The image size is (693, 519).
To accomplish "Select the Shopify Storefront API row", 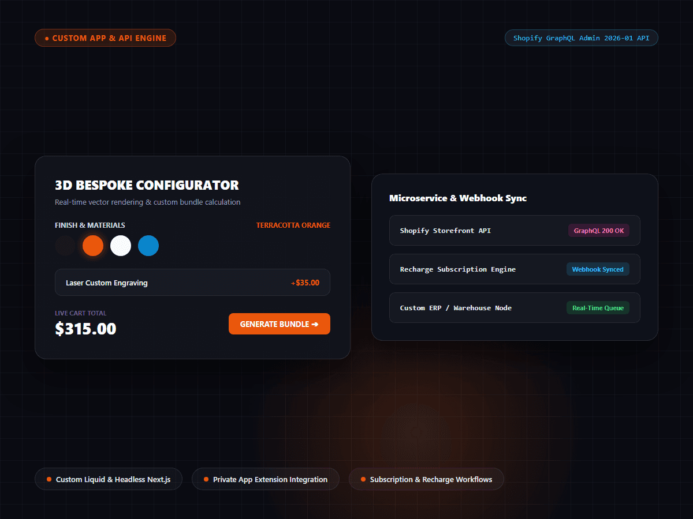I will tap(515, 231).
